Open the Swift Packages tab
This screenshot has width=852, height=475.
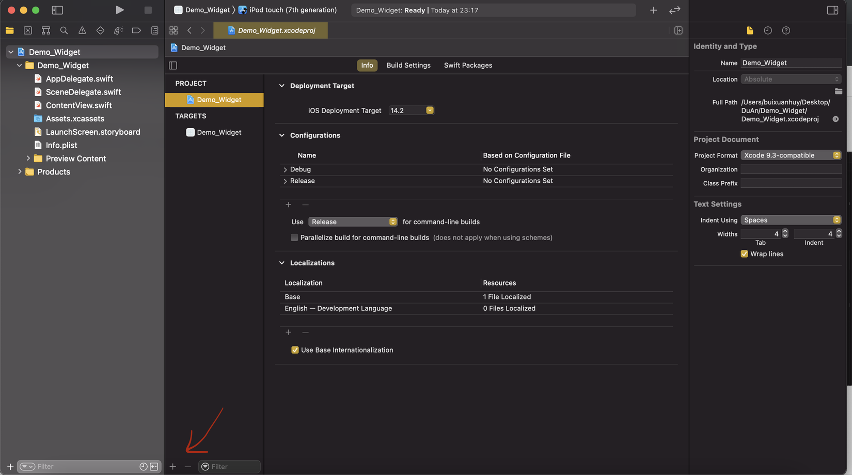(x=468, y=65)
